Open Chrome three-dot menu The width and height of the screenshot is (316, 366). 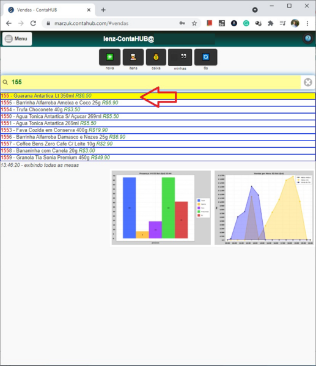pyautogui.click(x=307, y=23)
